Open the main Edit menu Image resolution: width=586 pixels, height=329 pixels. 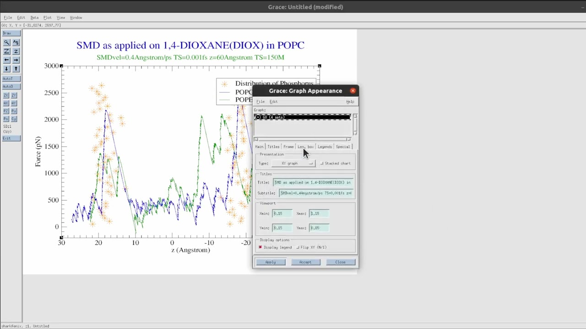[21, 17]
